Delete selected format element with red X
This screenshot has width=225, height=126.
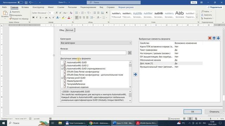pos(210,38)
